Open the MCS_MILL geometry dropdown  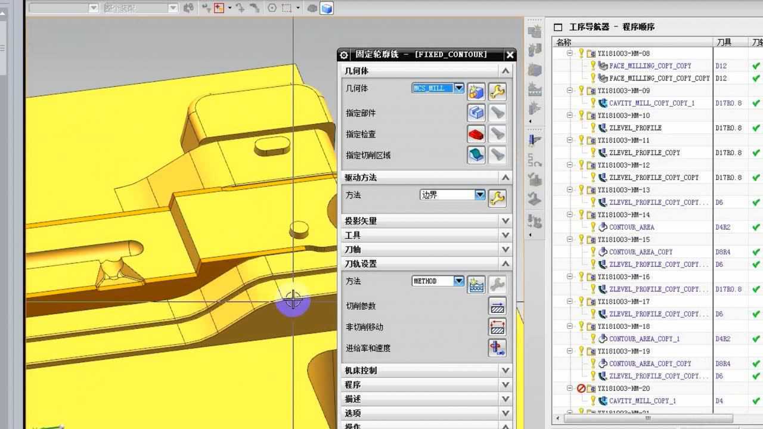click(x=459, y=88)
